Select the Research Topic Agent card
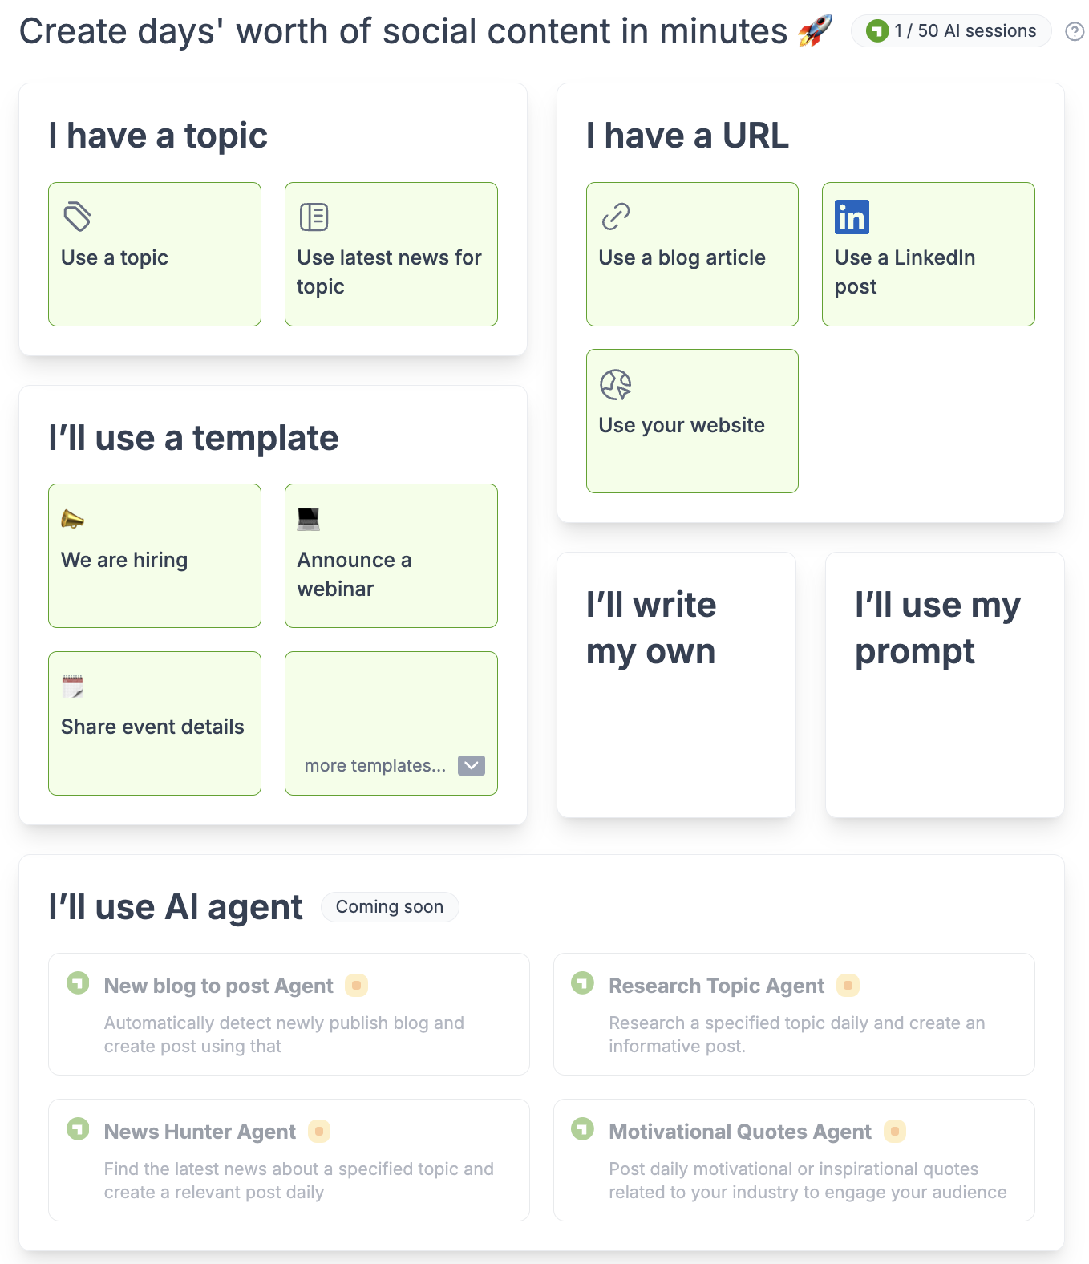This screenshot has height=1264, width=1089. tap(794, 1014)
